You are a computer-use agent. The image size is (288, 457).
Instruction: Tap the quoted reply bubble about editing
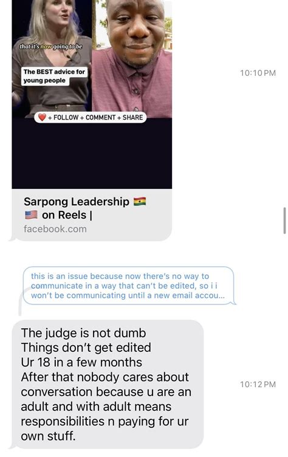[x=128, y=286]
